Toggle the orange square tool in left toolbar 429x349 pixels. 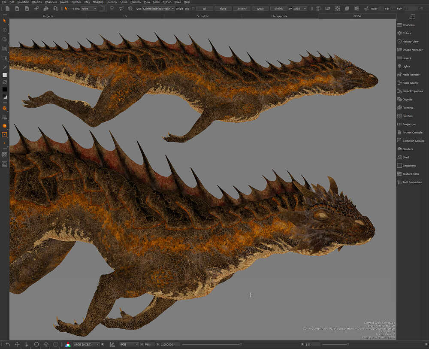(4, 135)
